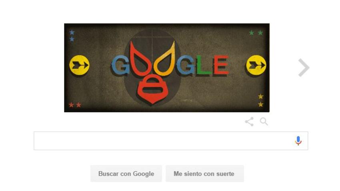The image size is (340, 191).
Task: Click the Buscar con Google button
Action: point(126,174)
